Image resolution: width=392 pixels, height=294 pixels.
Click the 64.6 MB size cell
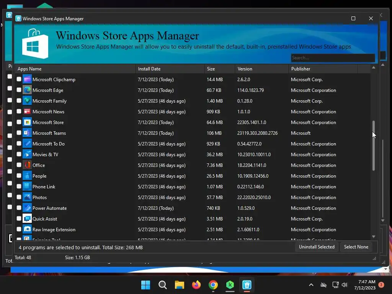pyautogui.click(x=214, y=122)
